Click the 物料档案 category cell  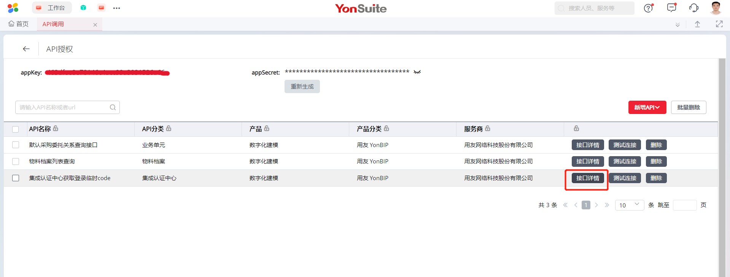[154, 161]
